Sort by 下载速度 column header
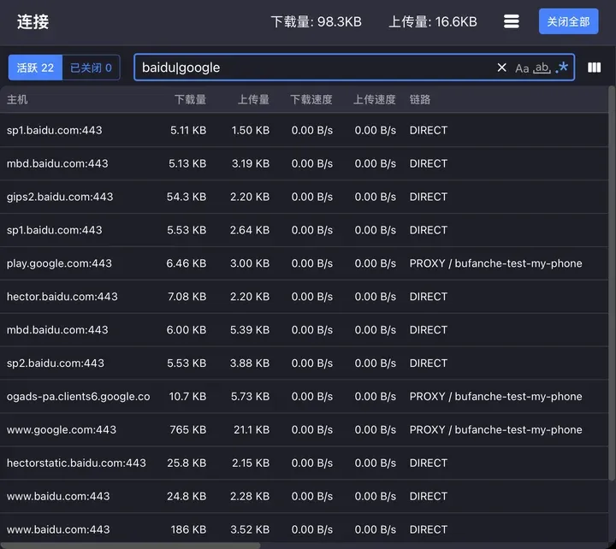616x549 pixels. click(x=311, y=99)
